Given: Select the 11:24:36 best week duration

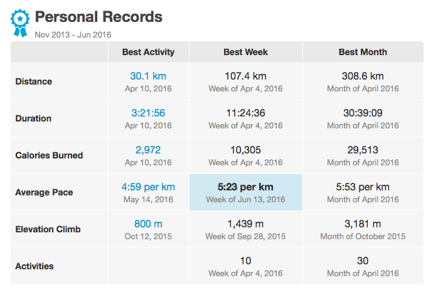Looking at the screenshot, I should 245,113.
